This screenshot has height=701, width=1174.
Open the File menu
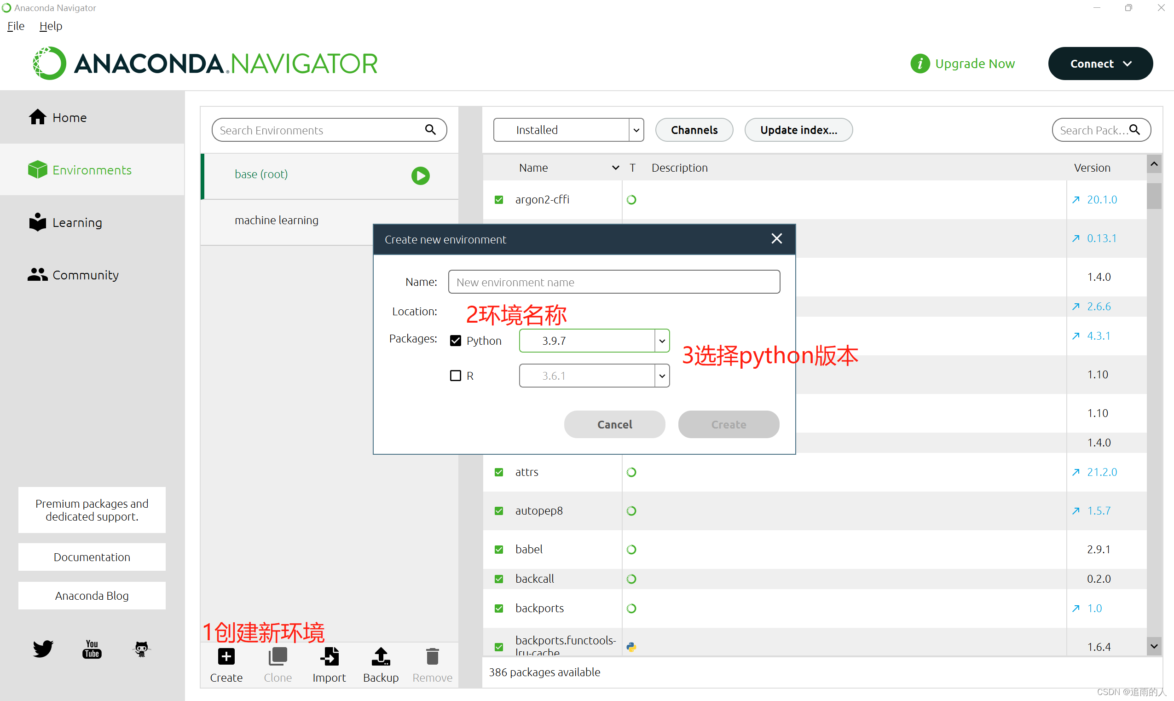(16, 26)
